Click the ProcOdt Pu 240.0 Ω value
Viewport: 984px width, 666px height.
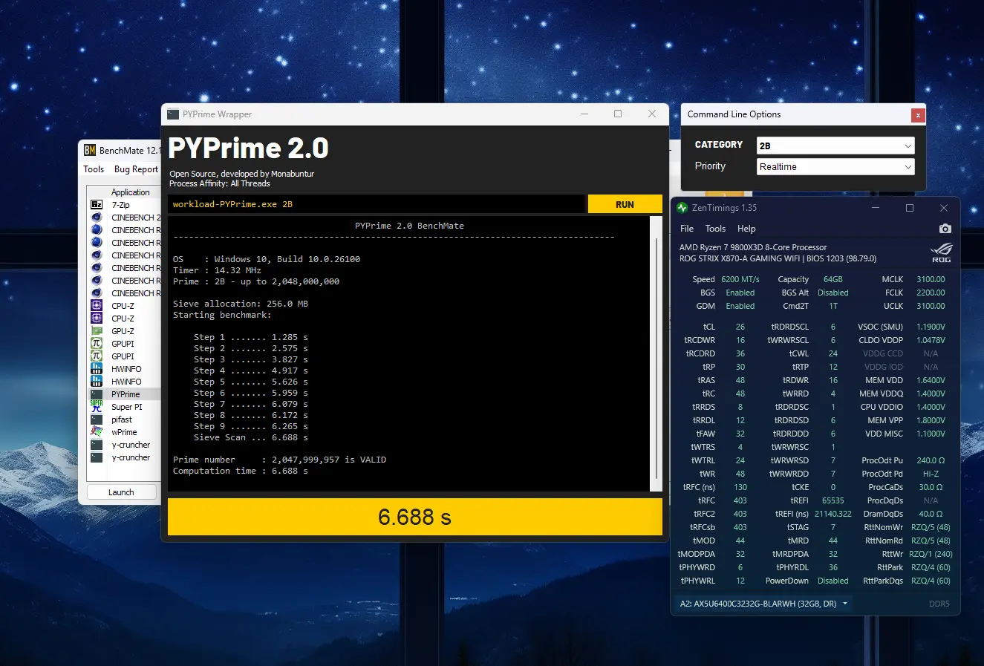point(931,460)
